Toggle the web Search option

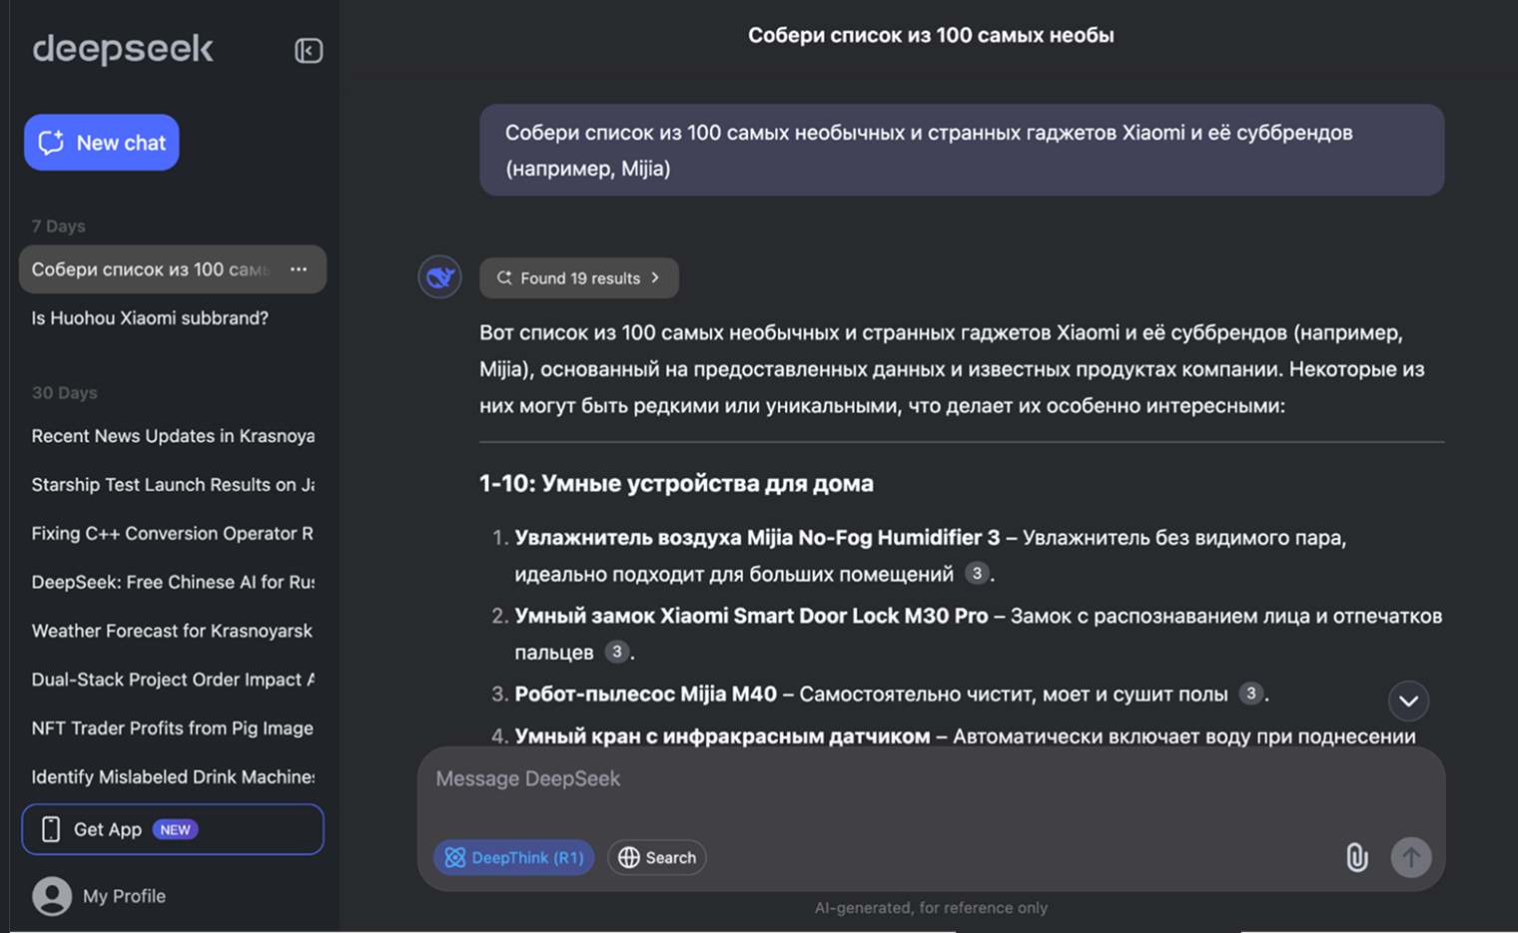pos(657,857)
